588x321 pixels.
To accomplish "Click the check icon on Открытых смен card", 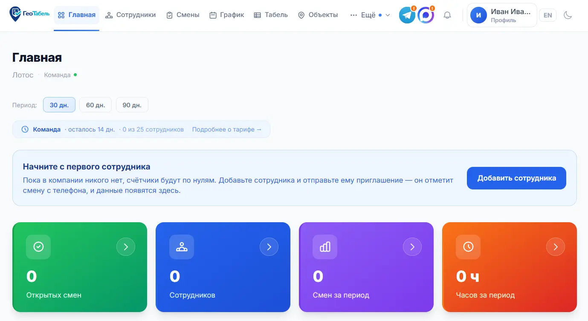I will (38, 247).
